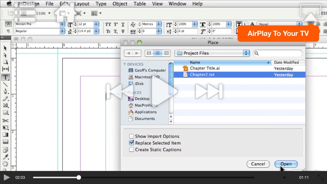Select the Note tool

click(x=5, y=150)
